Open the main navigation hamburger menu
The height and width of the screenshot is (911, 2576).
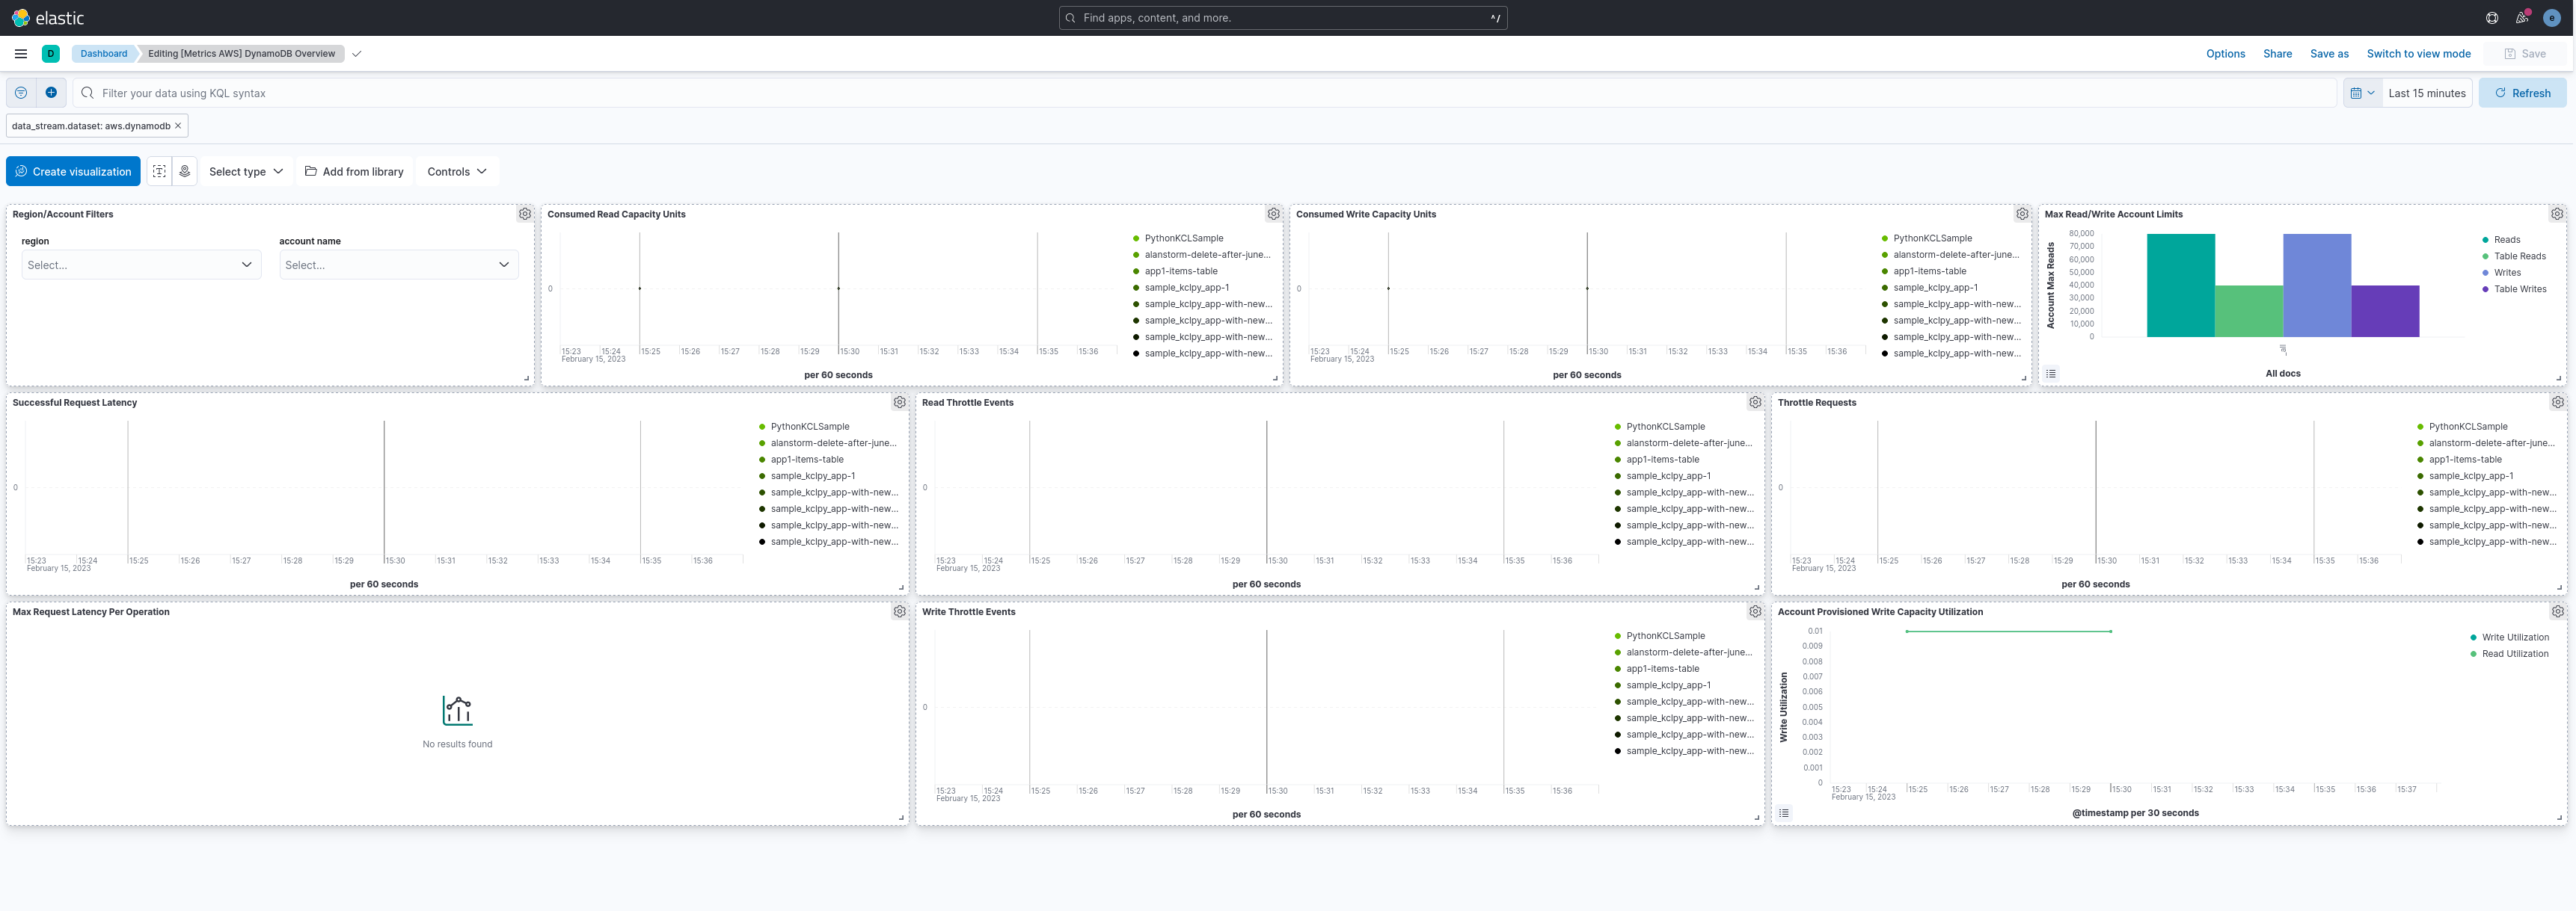tap(20, 54)
